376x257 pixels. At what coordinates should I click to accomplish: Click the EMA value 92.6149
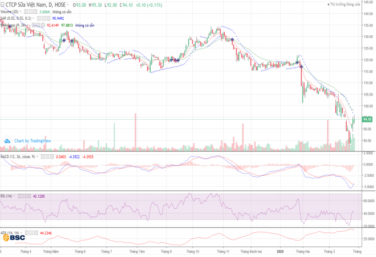53,25
